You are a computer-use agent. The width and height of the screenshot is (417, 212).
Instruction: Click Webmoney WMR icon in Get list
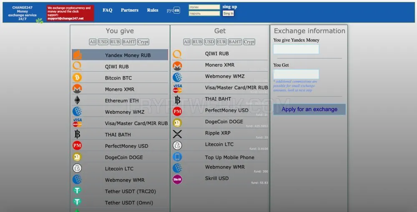point(177,168)
